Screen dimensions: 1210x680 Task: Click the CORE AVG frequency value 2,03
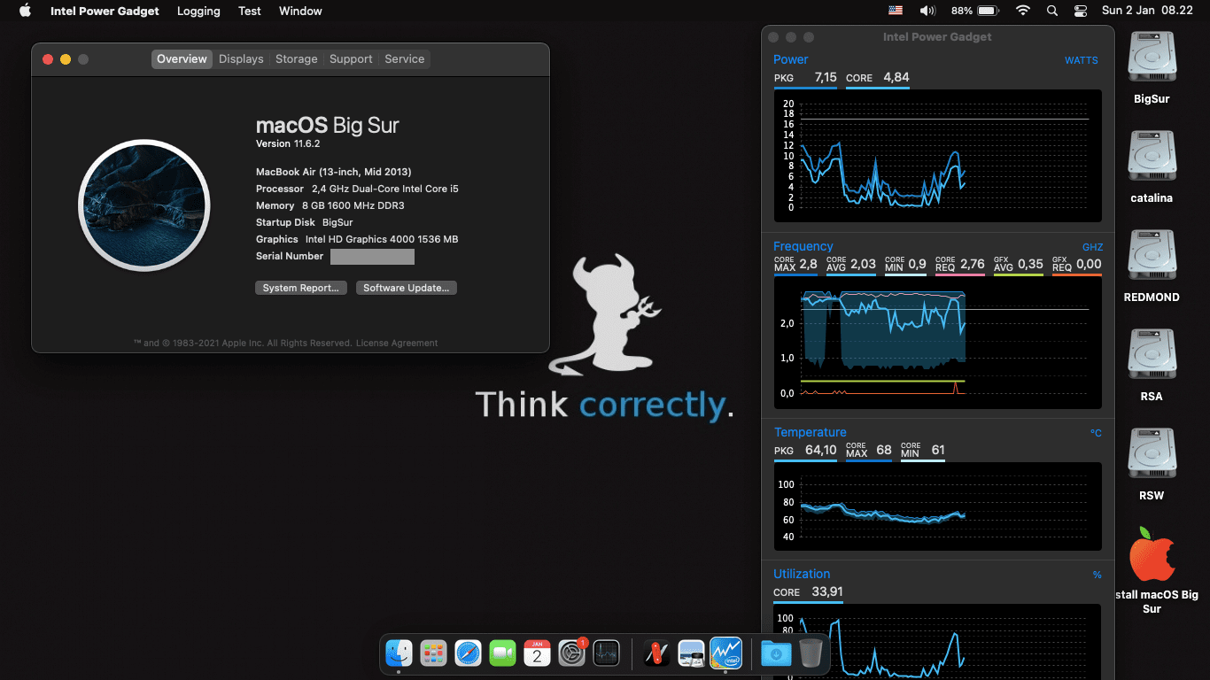[863, 264]
